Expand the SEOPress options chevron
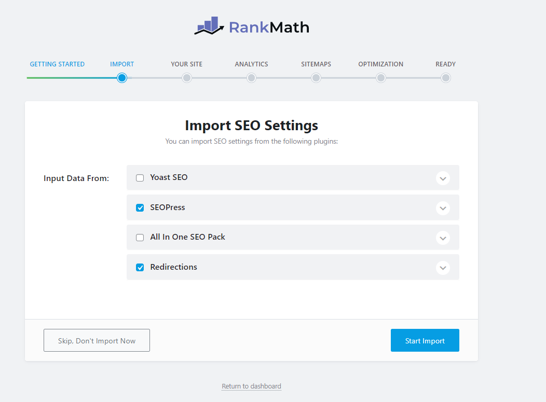 (443, 208)
